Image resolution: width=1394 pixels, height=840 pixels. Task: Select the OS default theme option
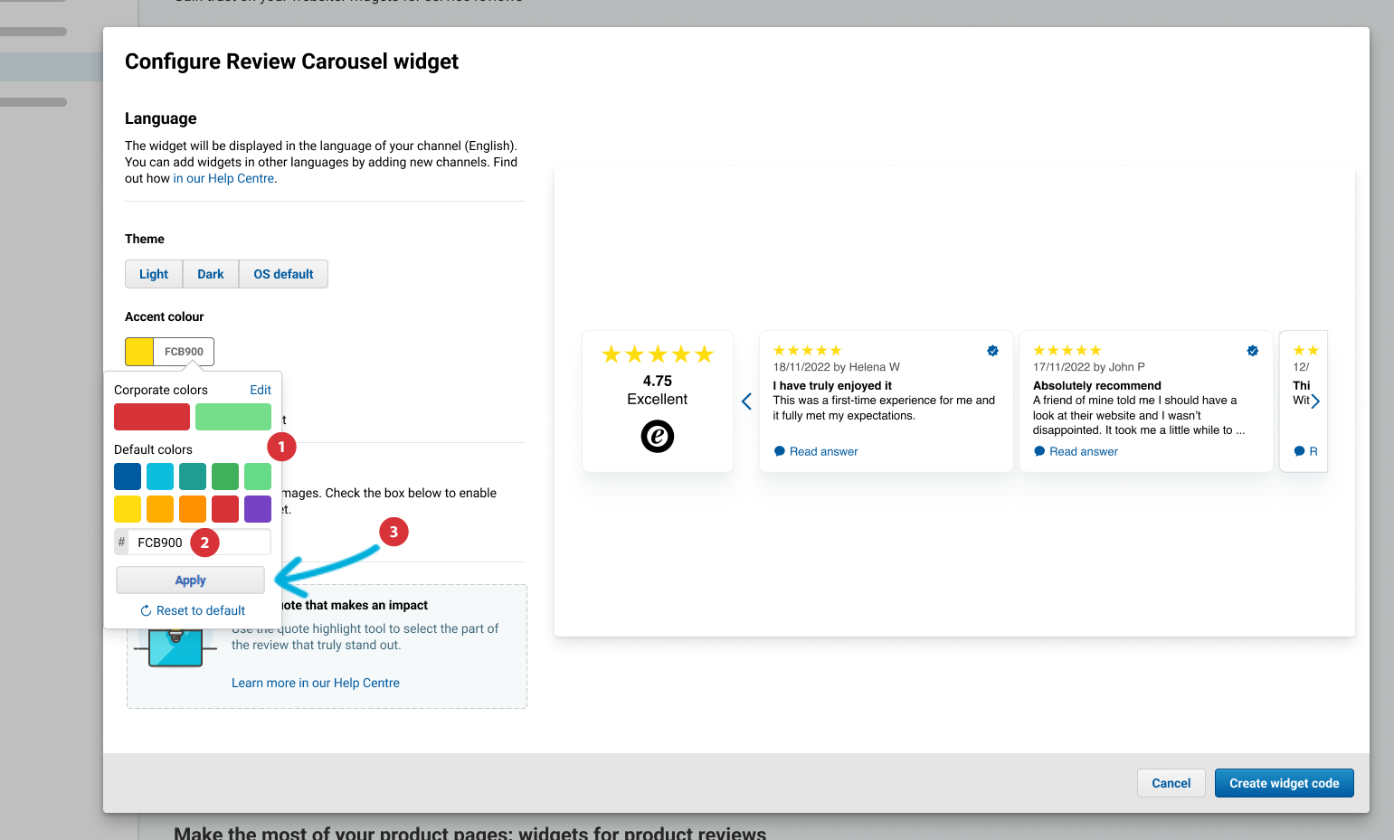[283, 274]
